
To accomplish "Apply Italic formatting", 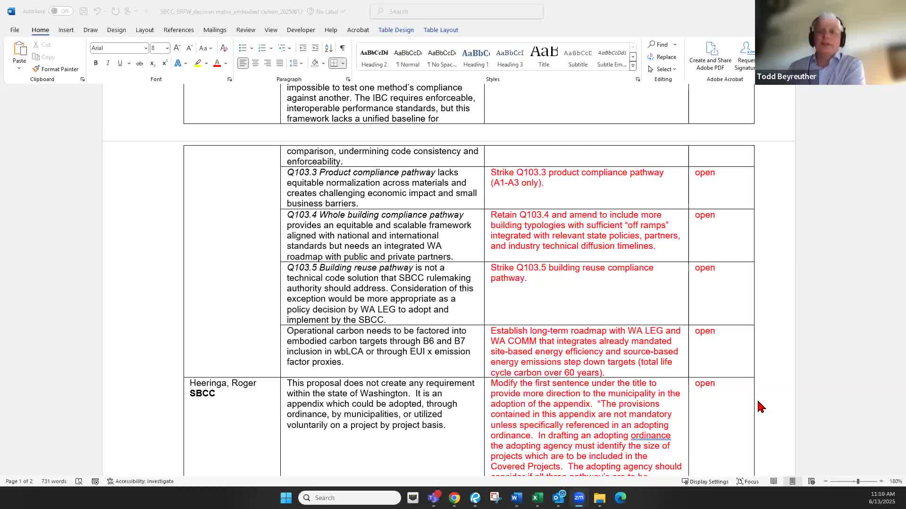I will tap(108, 63).
